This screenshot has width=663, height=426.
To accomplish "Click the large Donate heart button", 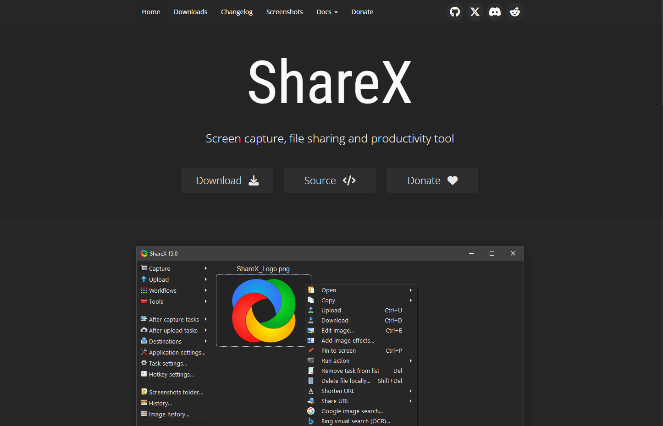I will [x=432, y=180].
